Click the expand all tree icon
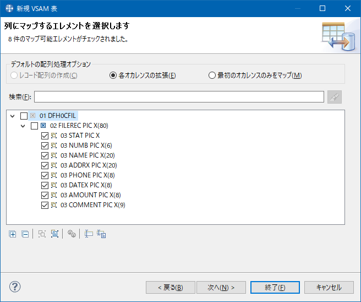 (x=13, y=234)
